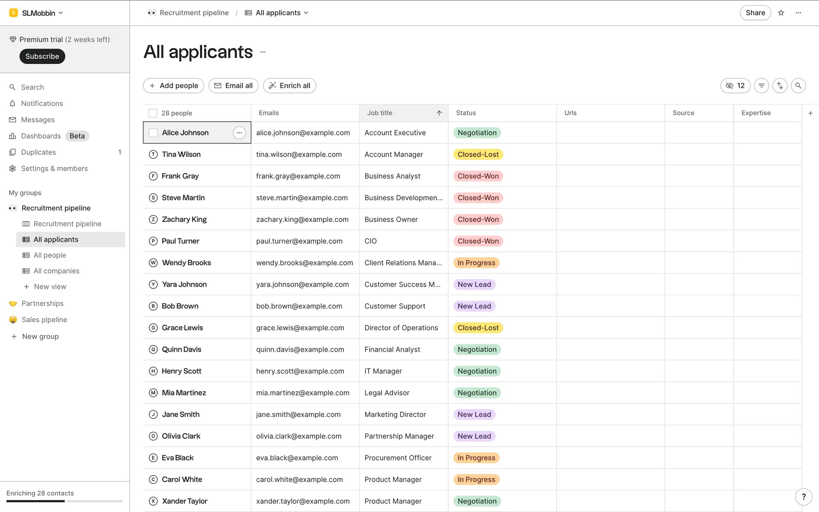Open Alice Johnson row options menu
Image resolution: width=819 pixels, height=512 pixels.
pyautogui.click(x=239, y=133)
